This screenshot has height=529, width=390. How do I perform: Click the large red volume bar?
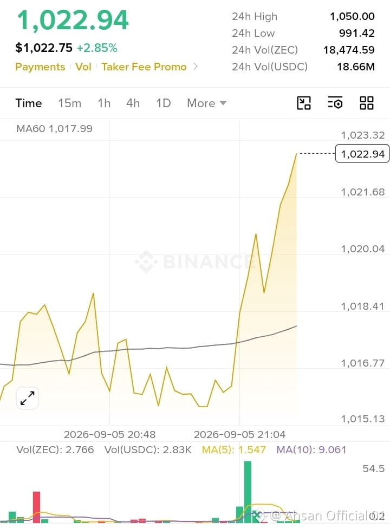pos(36,507)
